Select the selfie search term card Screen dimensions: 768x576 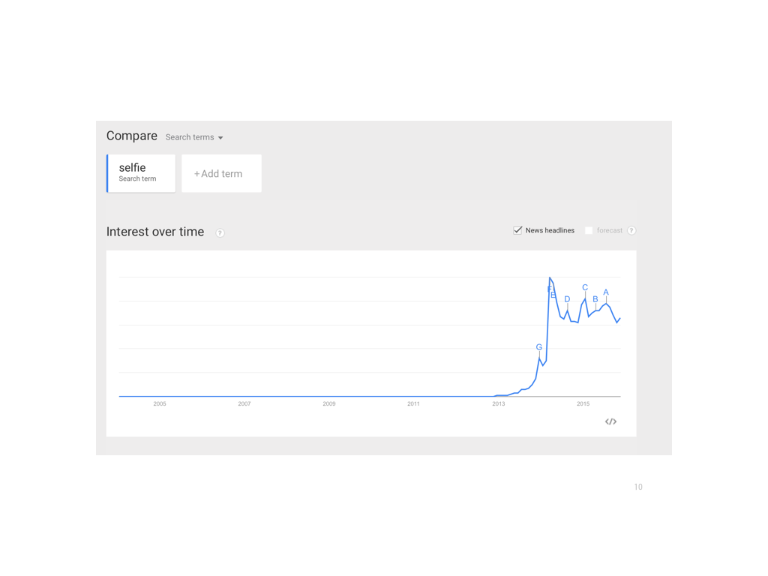click(x=141, y=173)
